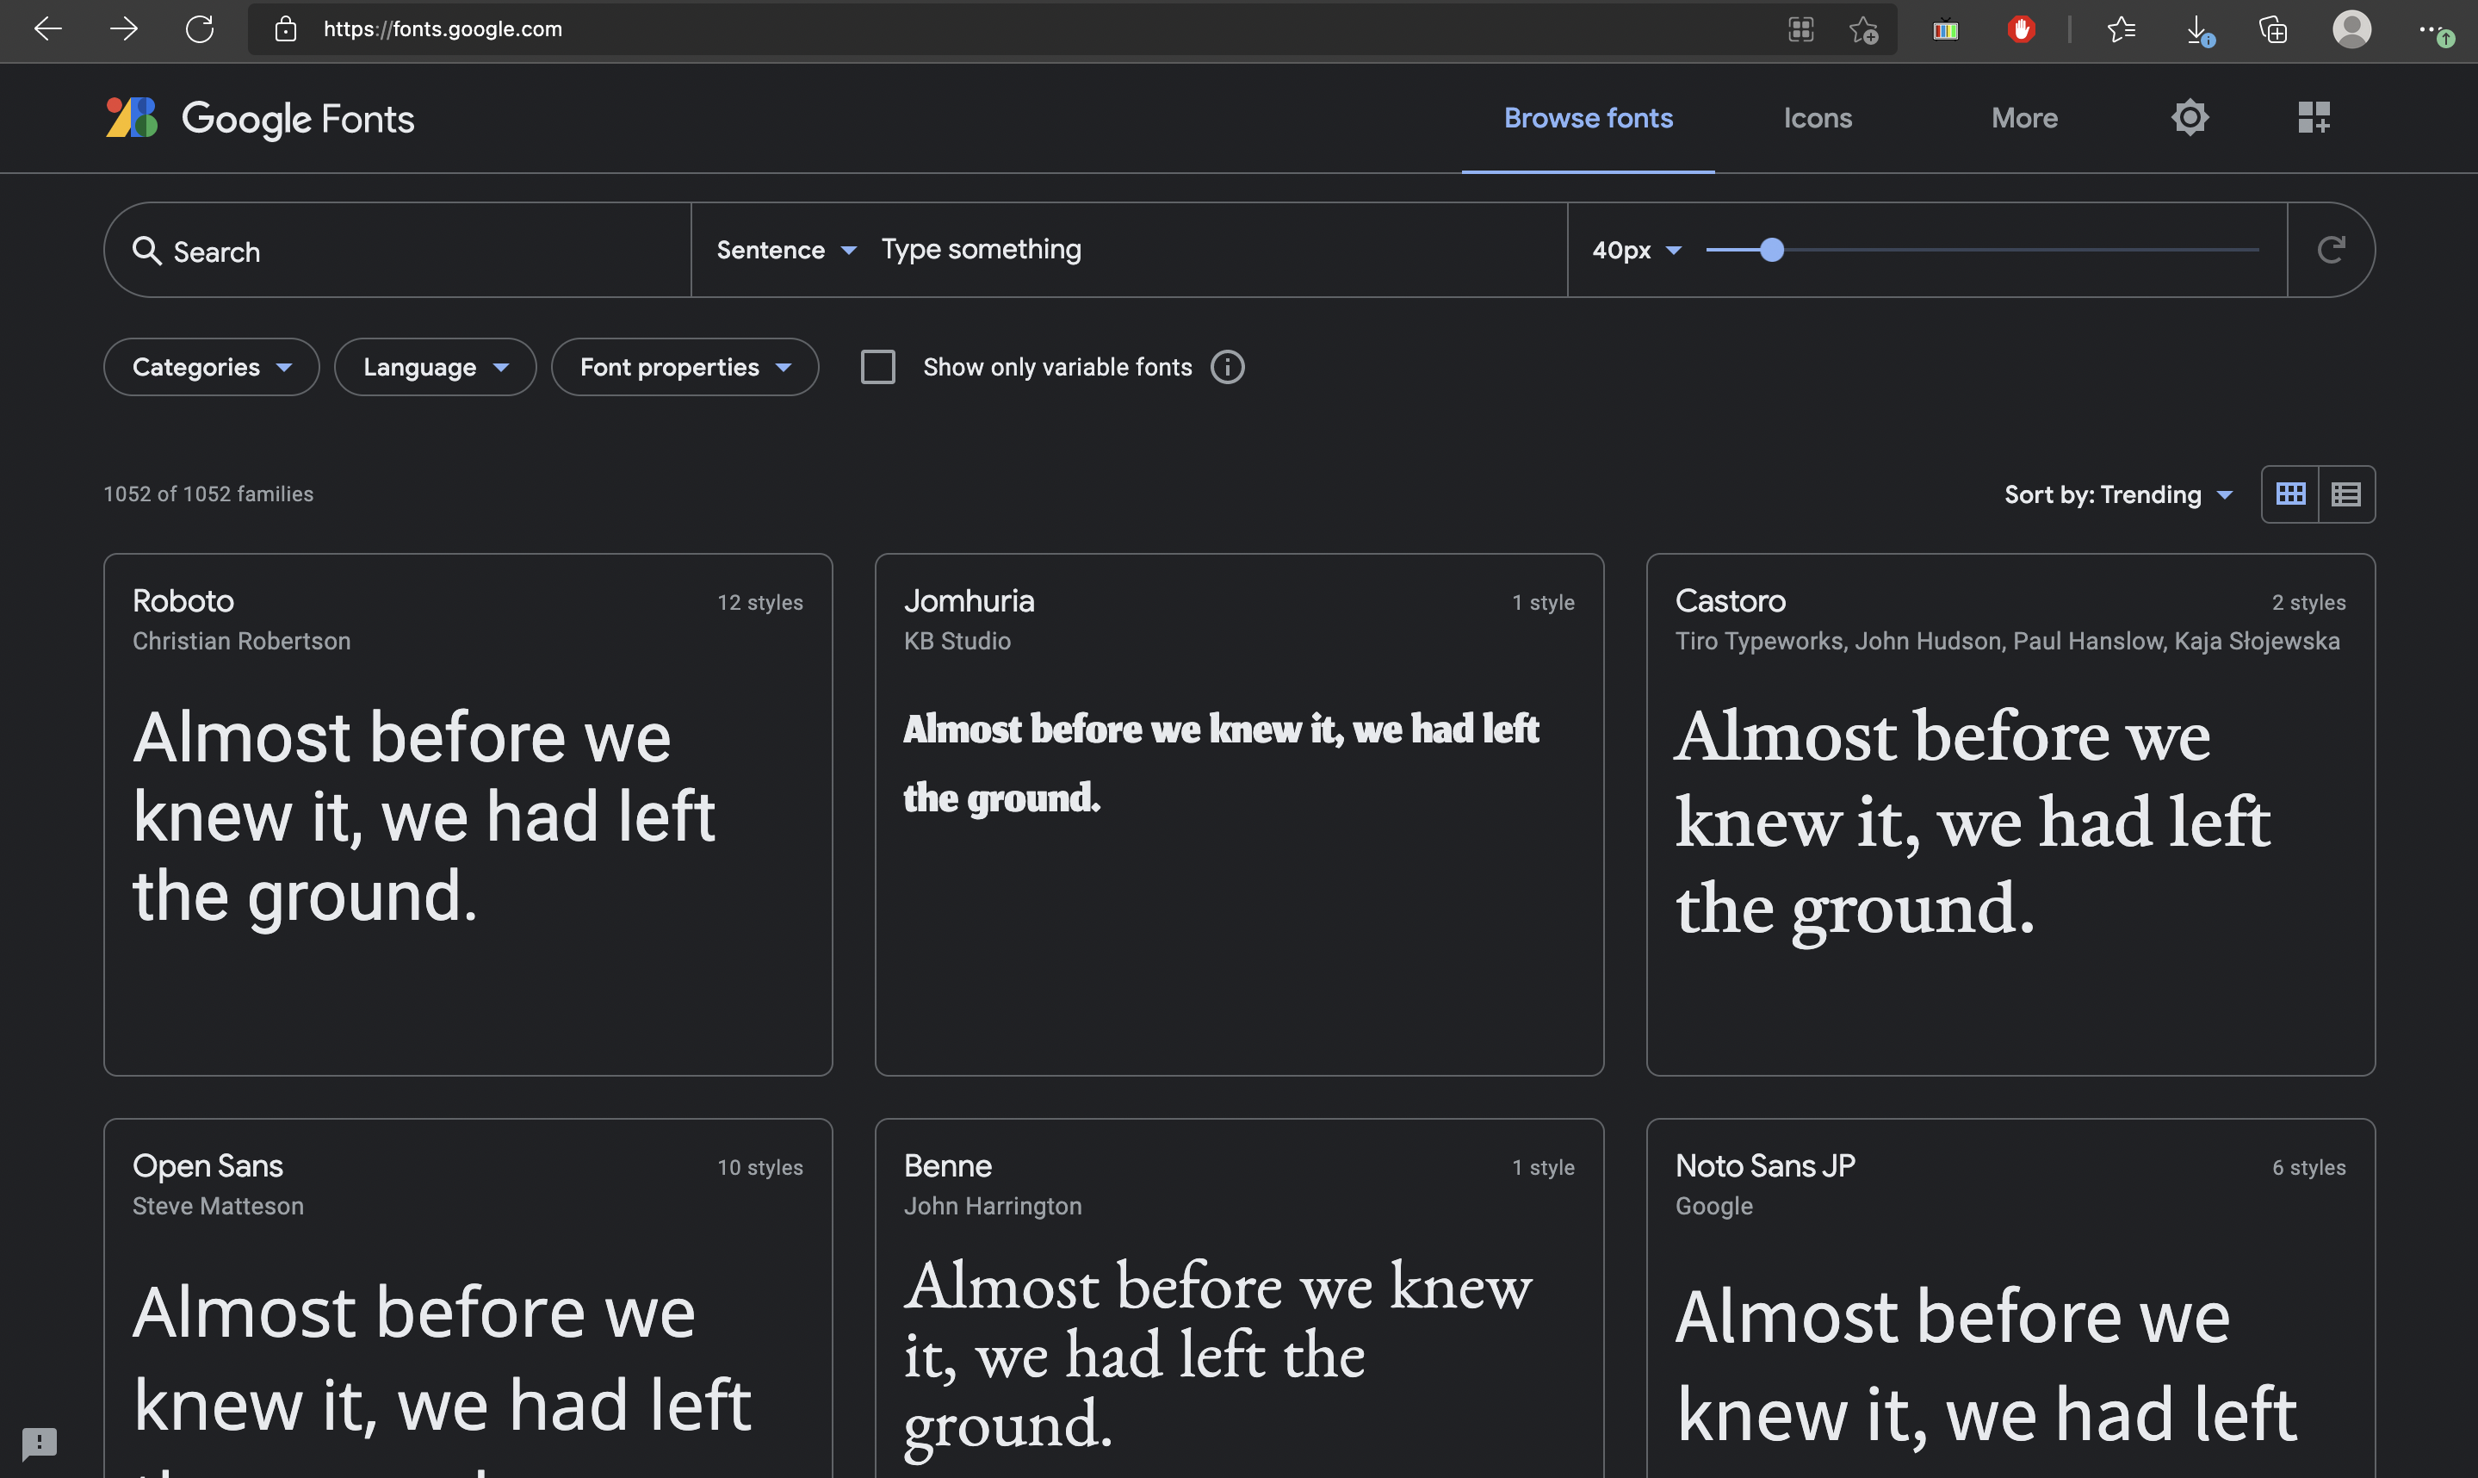Viewport: 2478px width, 1478px height.
Task: Click the site lock icon in address bar
Action: (286, 29)
